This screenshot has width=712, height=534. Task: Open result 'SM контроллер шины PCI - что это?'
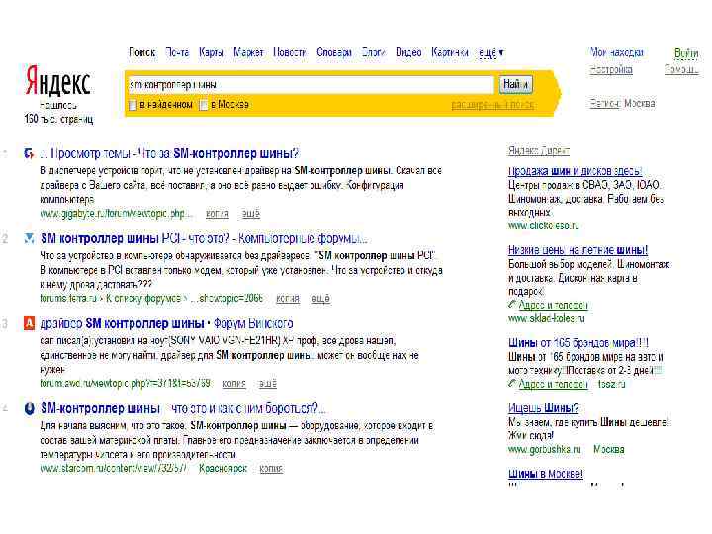click(x=204, y=238)
